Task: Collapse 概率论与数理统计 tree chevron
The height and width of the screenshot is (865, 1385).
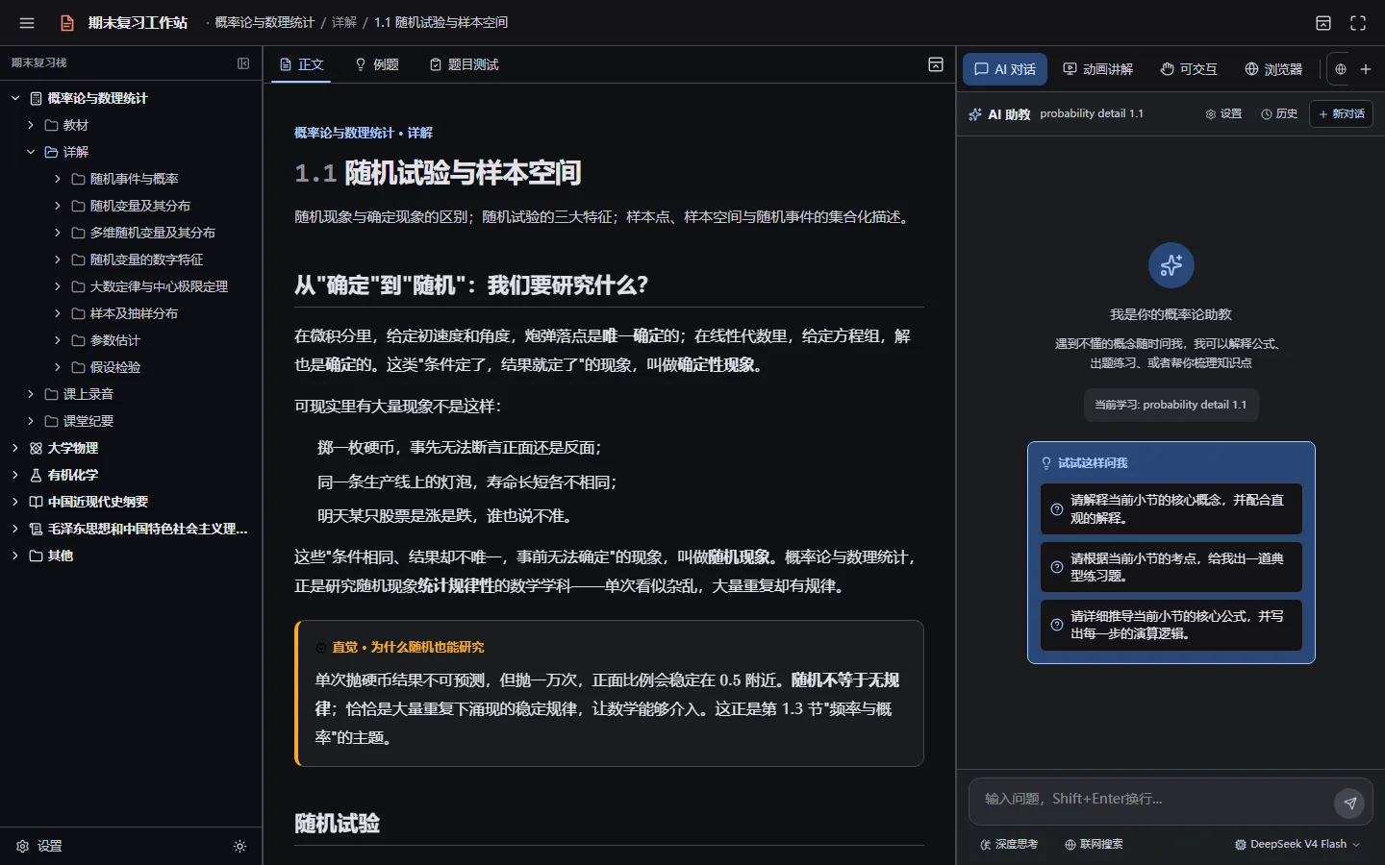Action: [x=15, y=98]
